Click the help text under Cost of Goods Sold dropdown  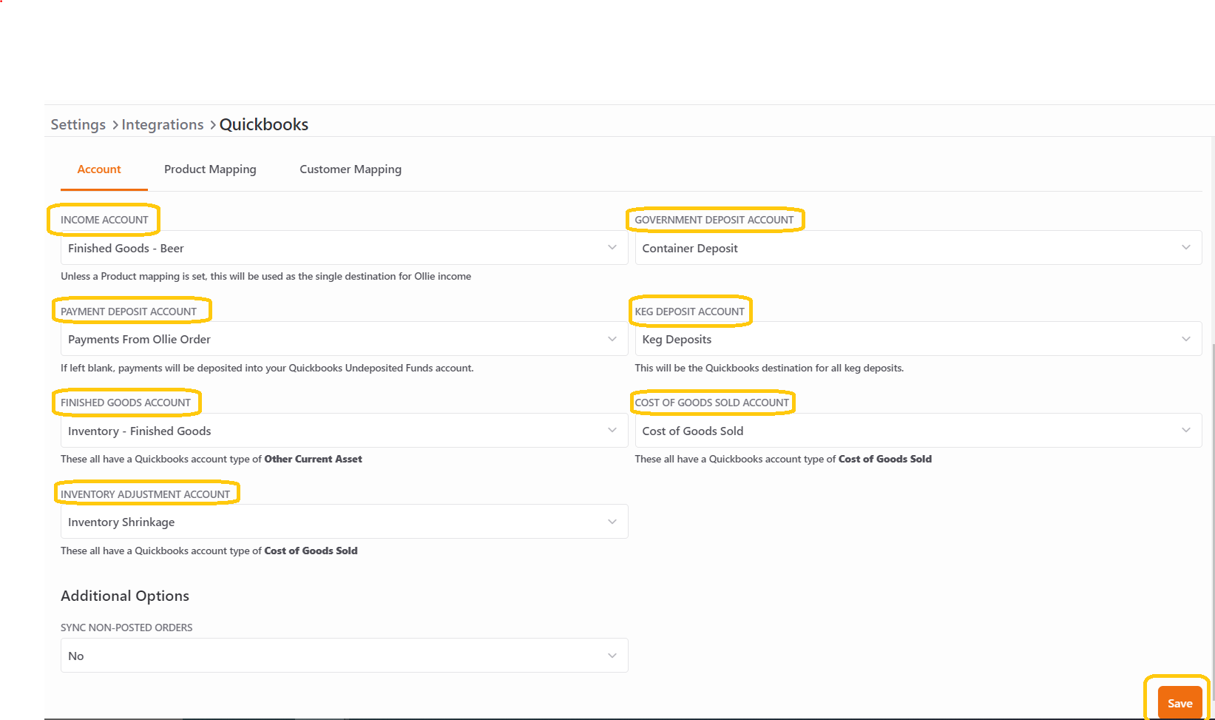coord(783,459)
